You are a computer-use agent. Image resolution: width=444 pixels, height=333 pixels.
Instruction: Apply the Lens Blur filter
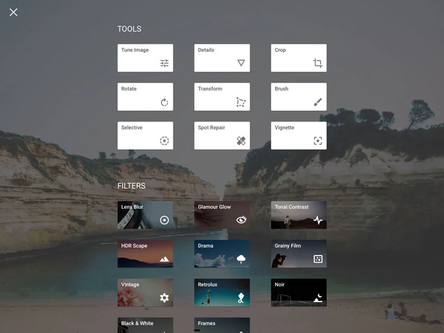tap(145, 215)
